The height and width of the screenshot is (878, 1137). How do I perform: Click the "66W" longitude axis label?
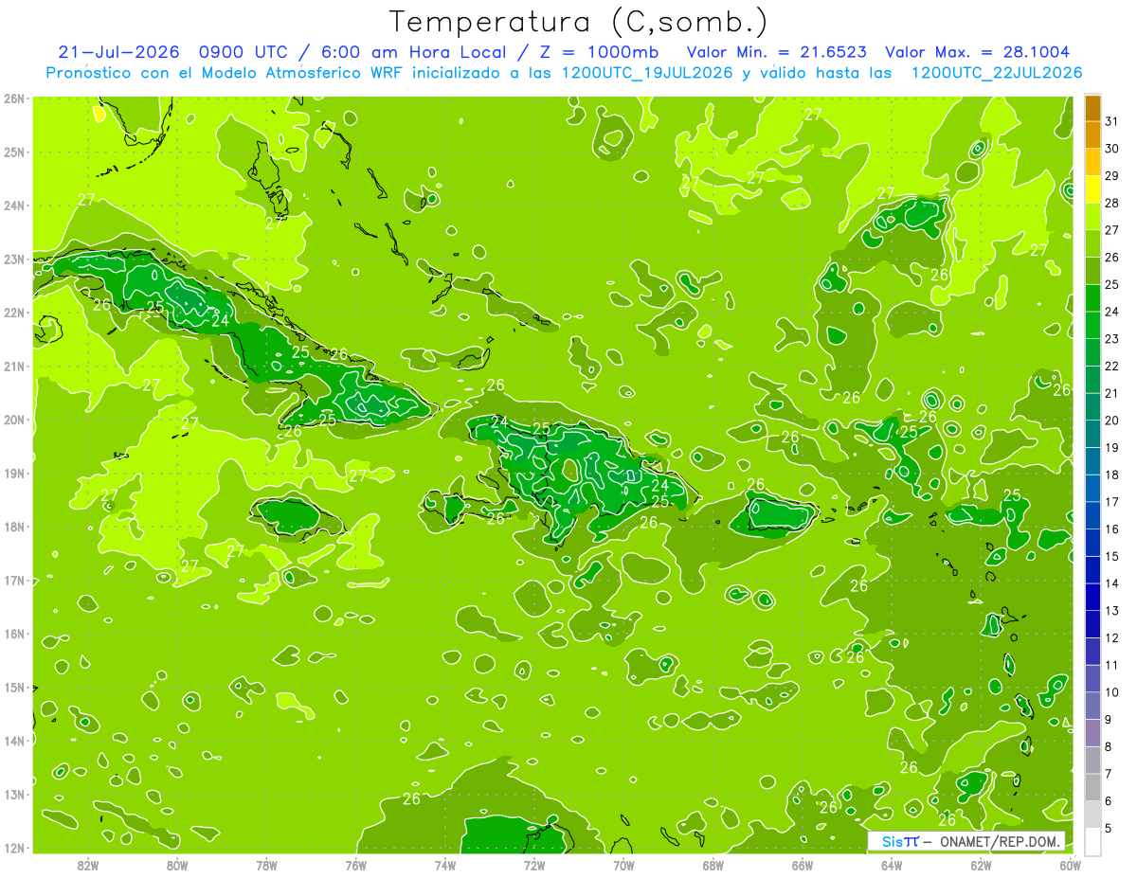point(802,865)
